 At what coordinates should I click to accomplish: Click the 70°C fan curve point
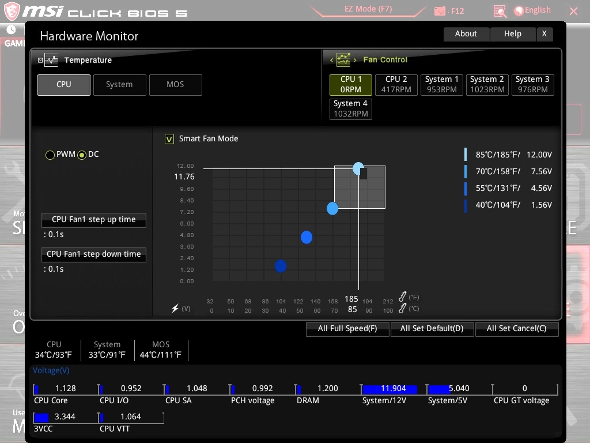pyautogui.click(x=332, y=208)
